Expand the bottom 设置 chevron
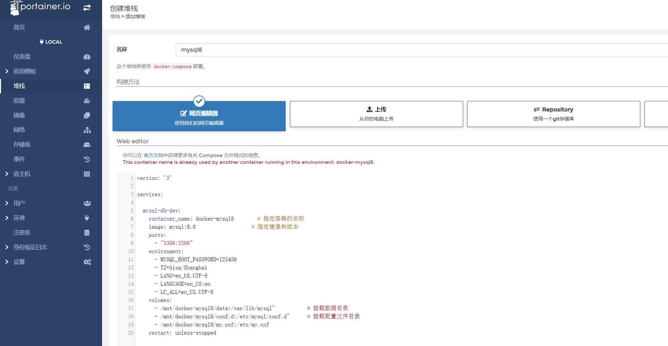The width and height of the screenshot is (668, 346). 7,262
